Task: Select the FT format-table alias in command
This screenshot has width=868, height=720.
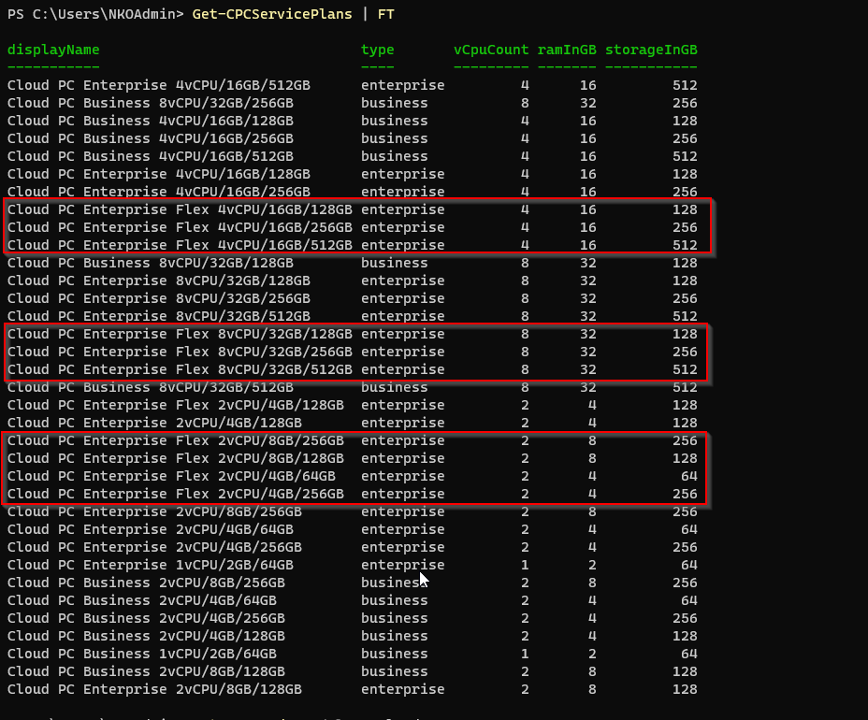Action: coord(386,14)
